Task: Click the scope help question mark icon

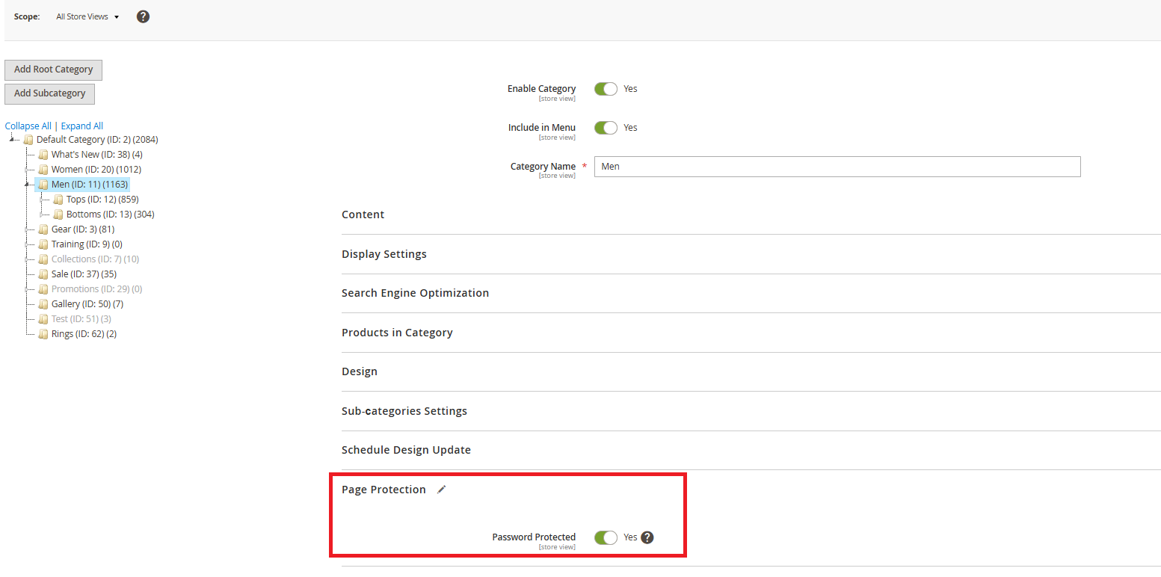Action: point(143,16)
